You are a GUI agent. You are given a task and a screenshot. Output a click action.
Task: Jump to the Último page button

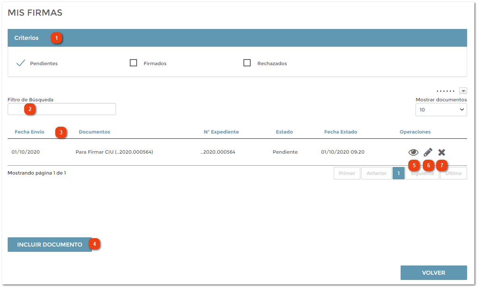(453, 173)
